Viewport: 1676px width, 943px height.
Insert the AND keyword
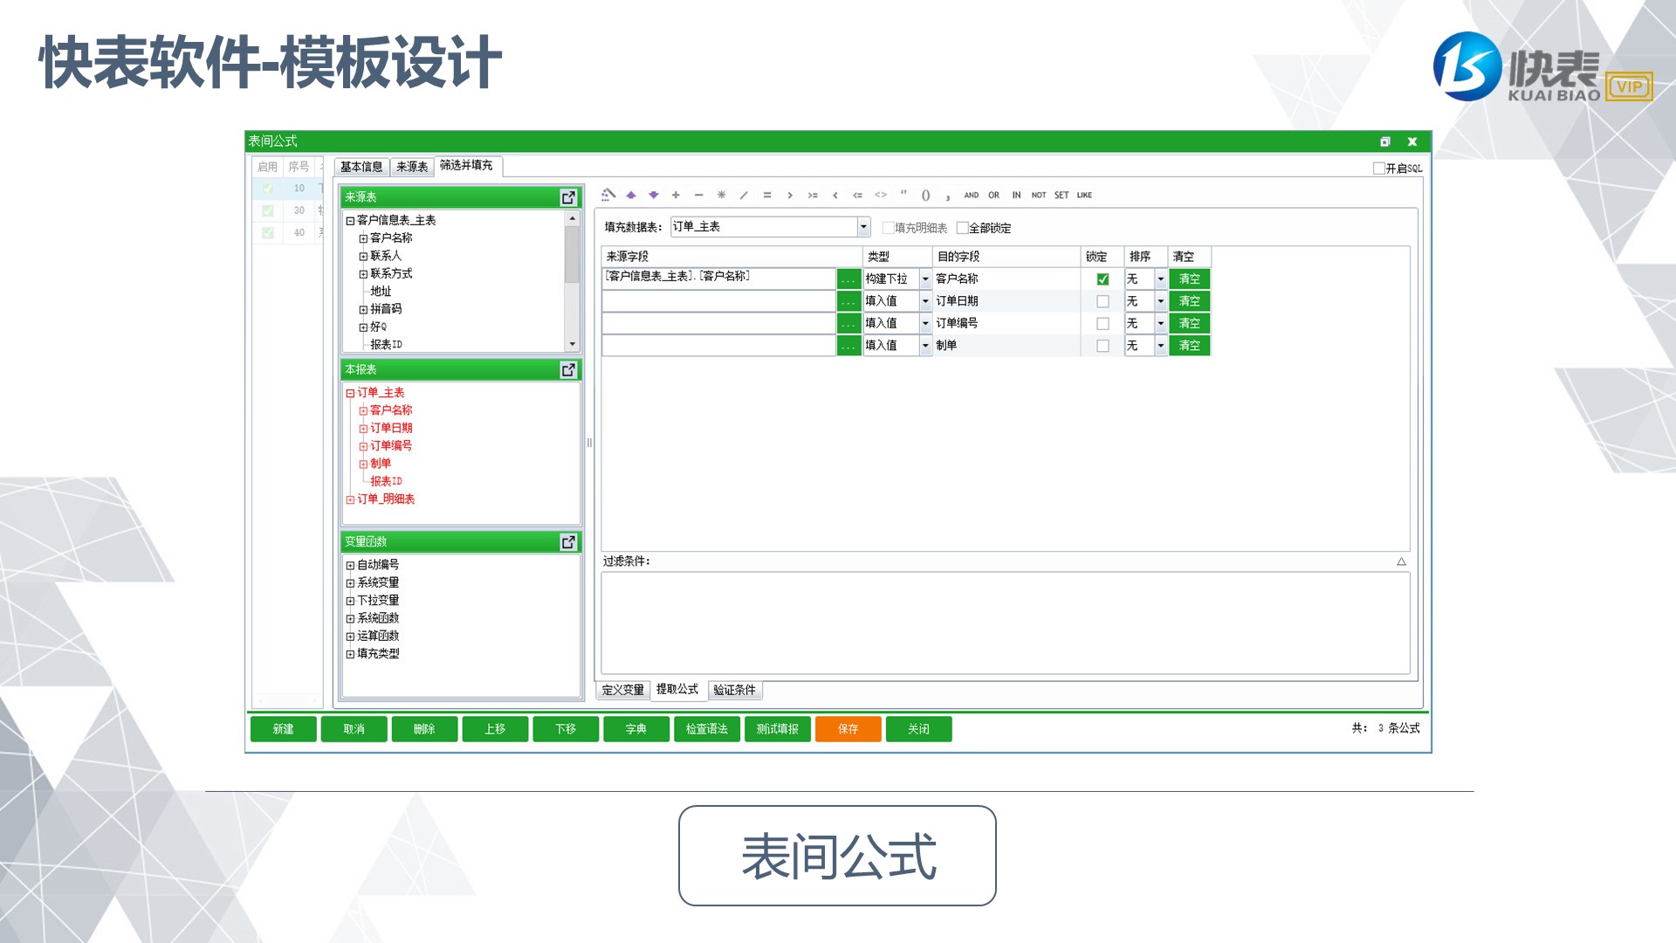pyautogui.click(x=972, y=195)
